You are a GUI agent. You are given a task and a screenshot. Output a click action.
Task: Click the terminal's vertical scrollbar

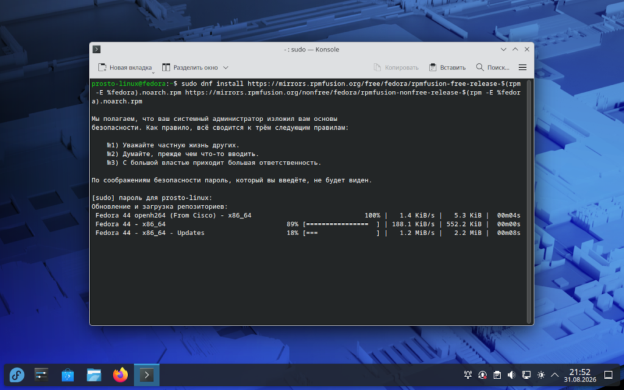pos(529,201)
